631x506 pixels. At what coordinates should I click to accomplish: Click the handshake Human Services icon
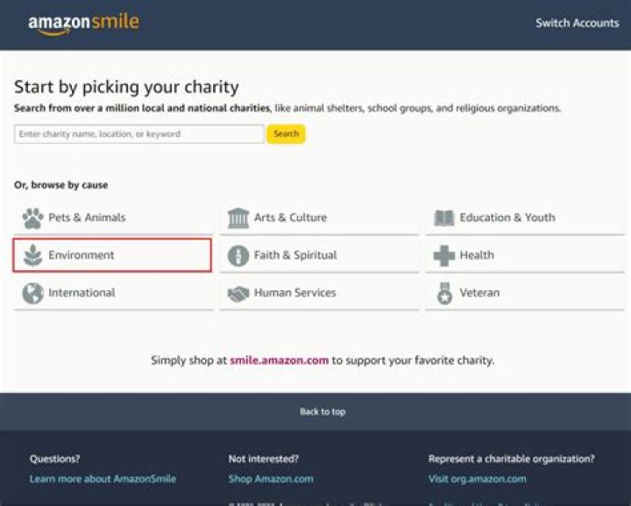click(x=238, y=293)
